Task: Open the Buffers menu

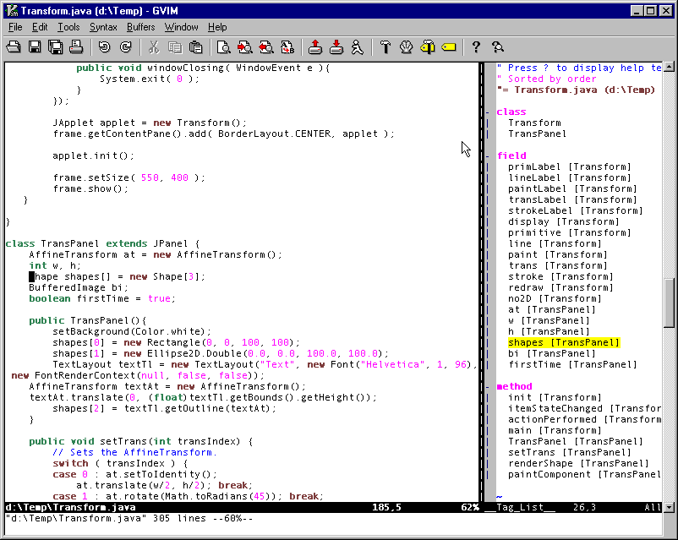Action: 141,27
